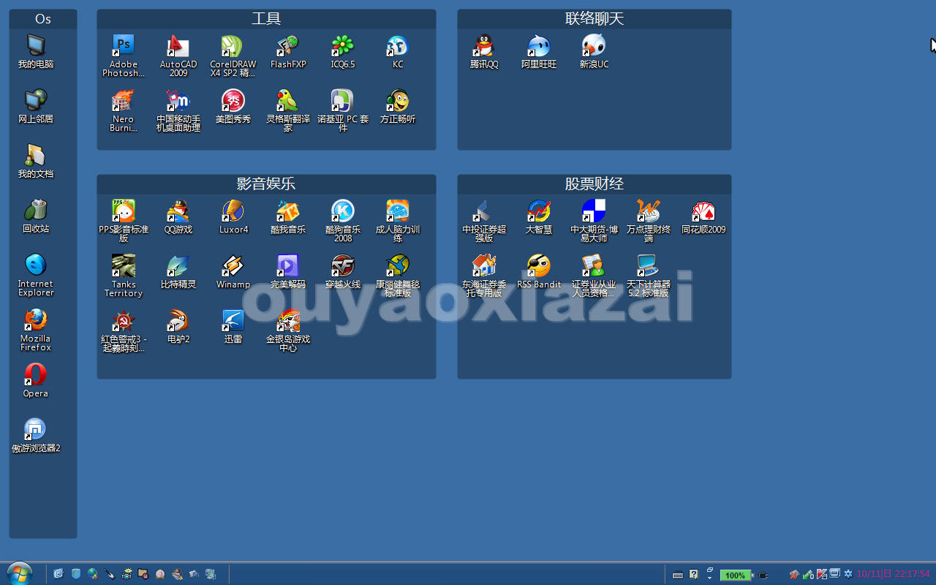Click the 工具 group title

click(266, 19)
